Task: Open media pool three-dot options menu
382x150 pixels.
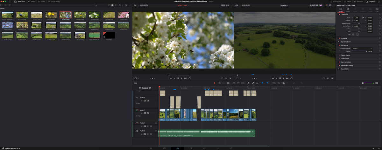Action: tap(130, 5)
